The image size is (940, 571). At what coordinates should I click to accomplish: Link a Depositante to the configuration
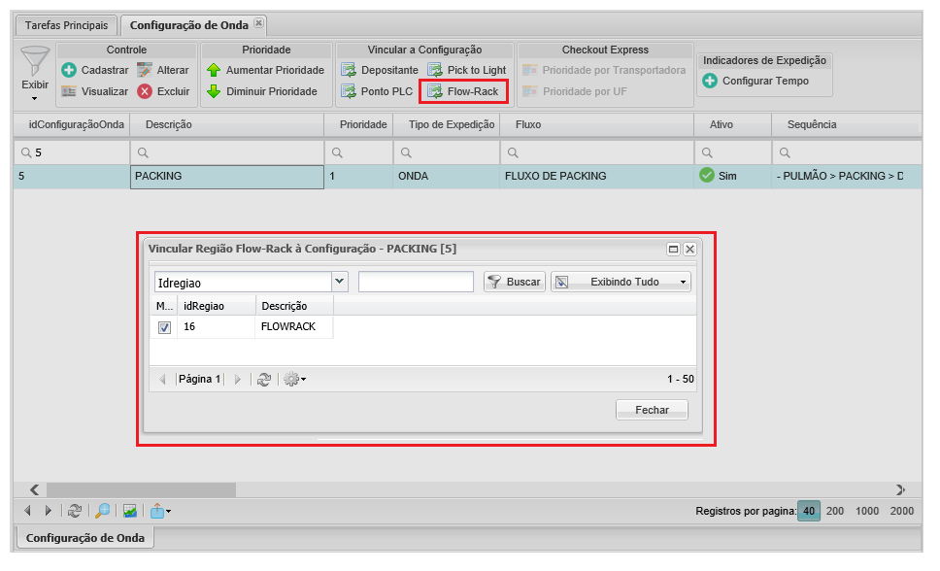(x=380, y=70)
